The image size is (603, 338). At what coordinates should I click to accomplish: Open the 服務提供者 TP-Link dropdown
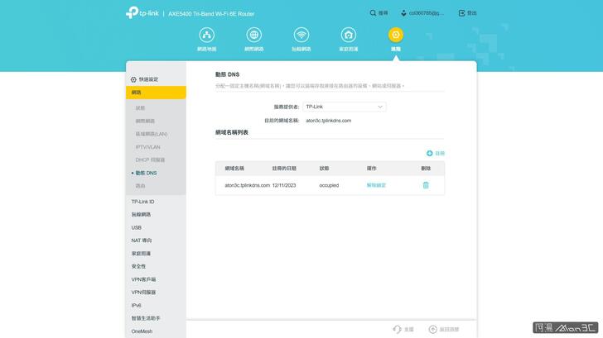[344, 107]
